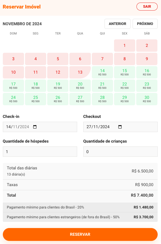Click unavailable day 13 in calendar
The image size is (161, 244).
tap(80, 72)
